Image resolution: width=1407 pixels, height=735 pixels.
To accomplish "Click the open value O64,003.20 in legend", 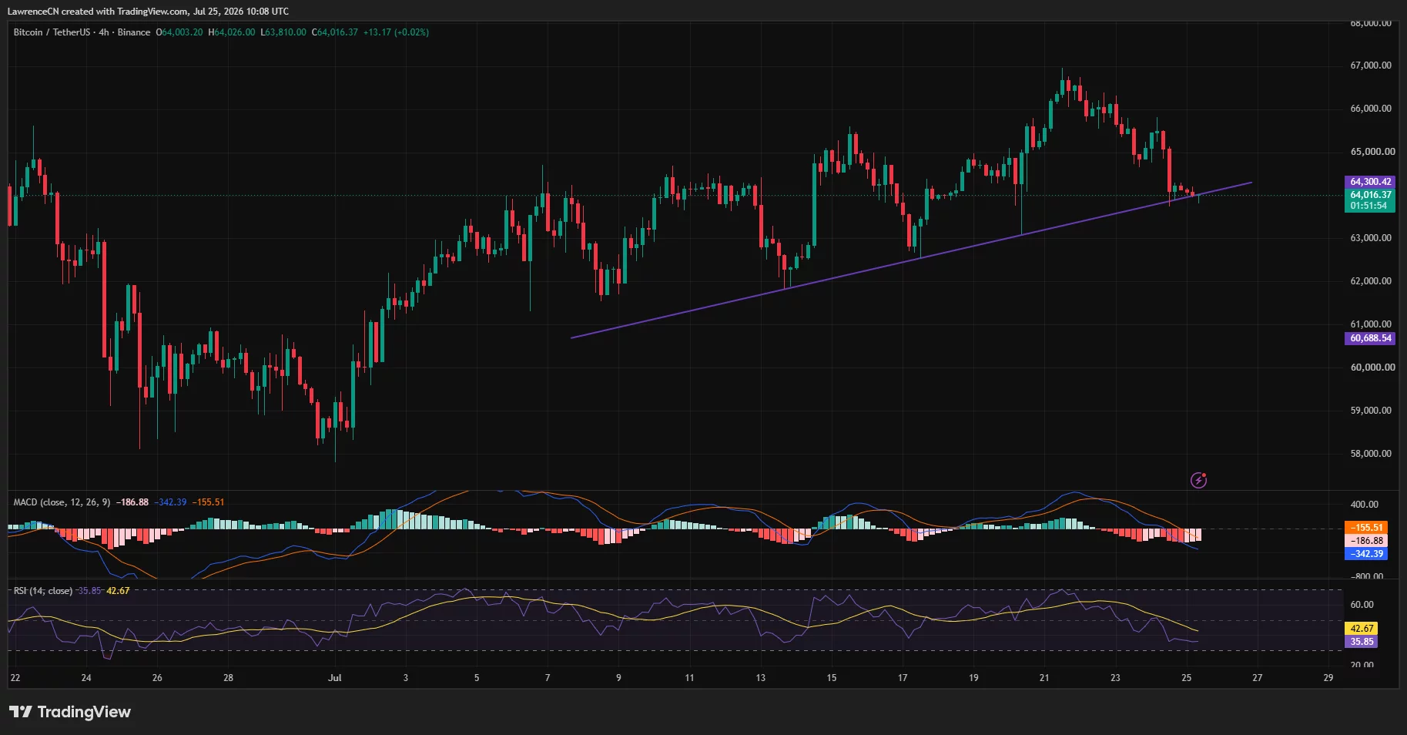I will click(179, 32).
